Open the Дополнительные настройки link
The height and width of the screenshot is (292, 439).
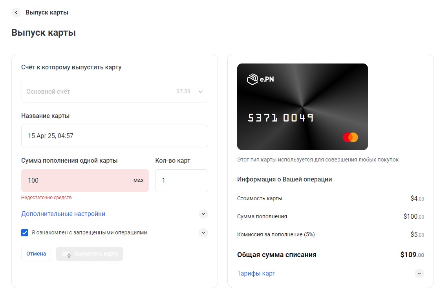point(63,214)
